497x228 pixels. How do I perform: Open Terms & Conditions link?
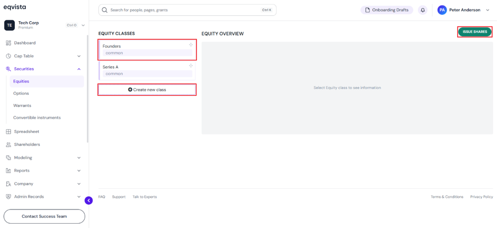click(x=447, y=197)
